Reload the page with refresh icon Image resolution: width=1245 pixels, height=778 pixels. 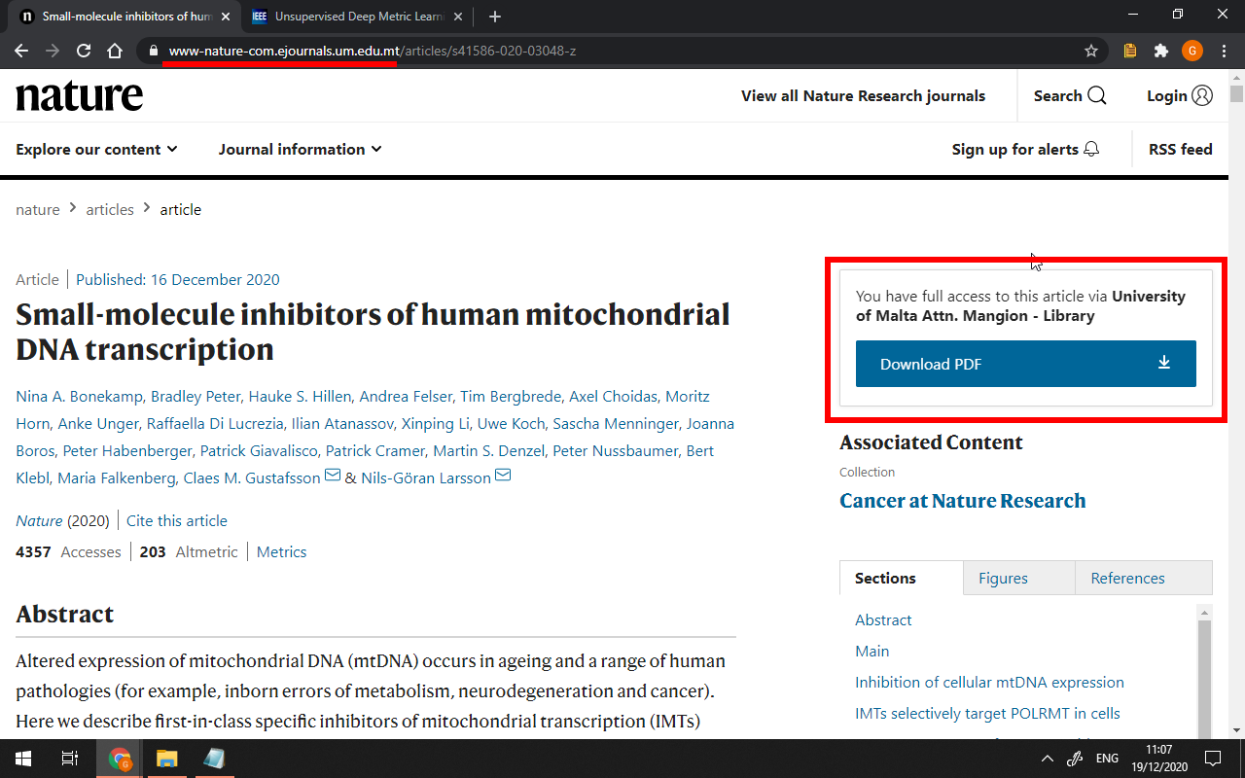click(x=84, y=51)
